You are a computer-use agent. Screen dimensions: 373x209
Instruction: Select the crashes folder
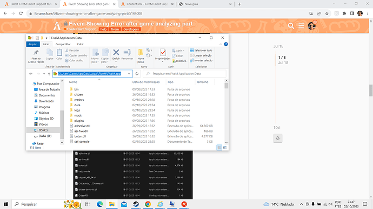[x=79, y=100]
